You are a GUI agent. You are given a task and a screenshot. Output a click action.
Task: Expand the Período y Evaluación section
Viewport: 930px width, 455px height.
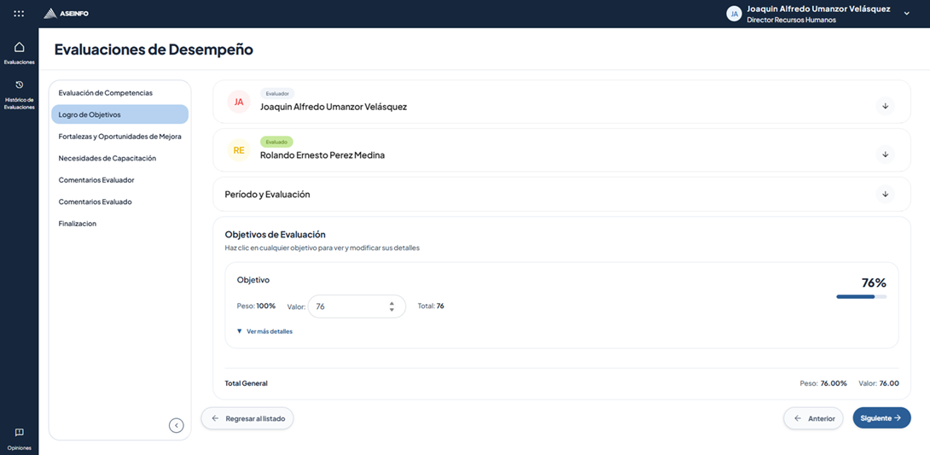tap(885, 194)
